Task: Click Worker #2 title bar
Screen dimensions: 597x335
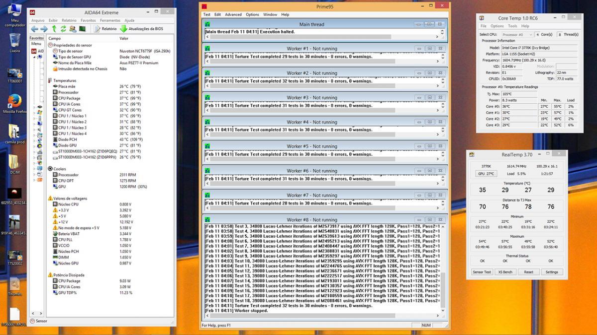Action: coord(312,73)
